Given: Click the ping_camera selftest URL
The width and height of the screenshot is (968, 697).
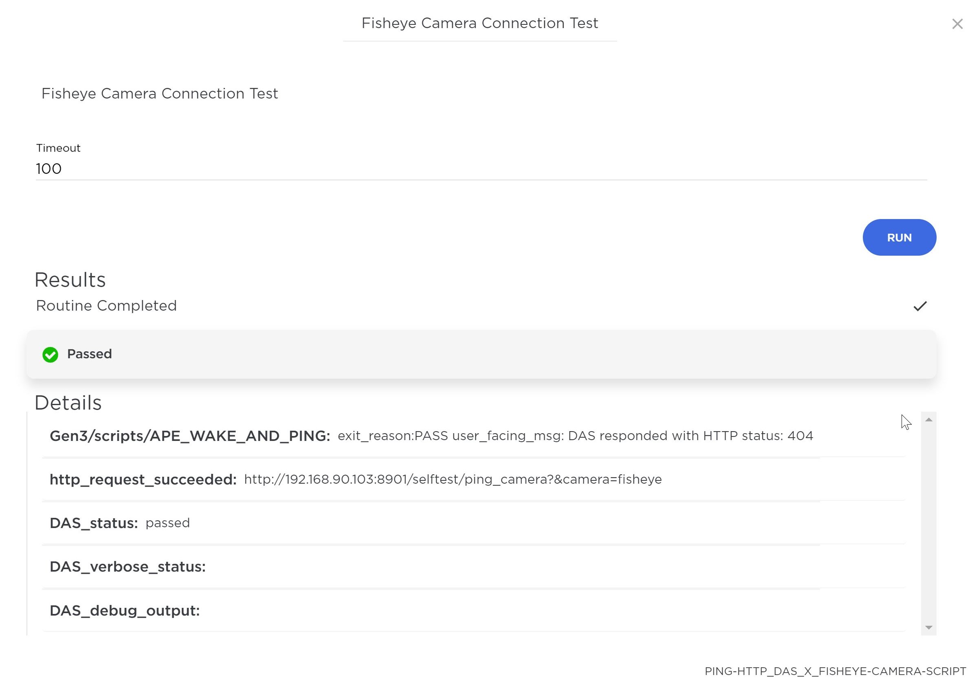Looking at the screenshot, I should point(452,480).
